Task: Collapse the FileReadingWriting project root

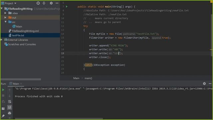Action: tap(2, 9)
